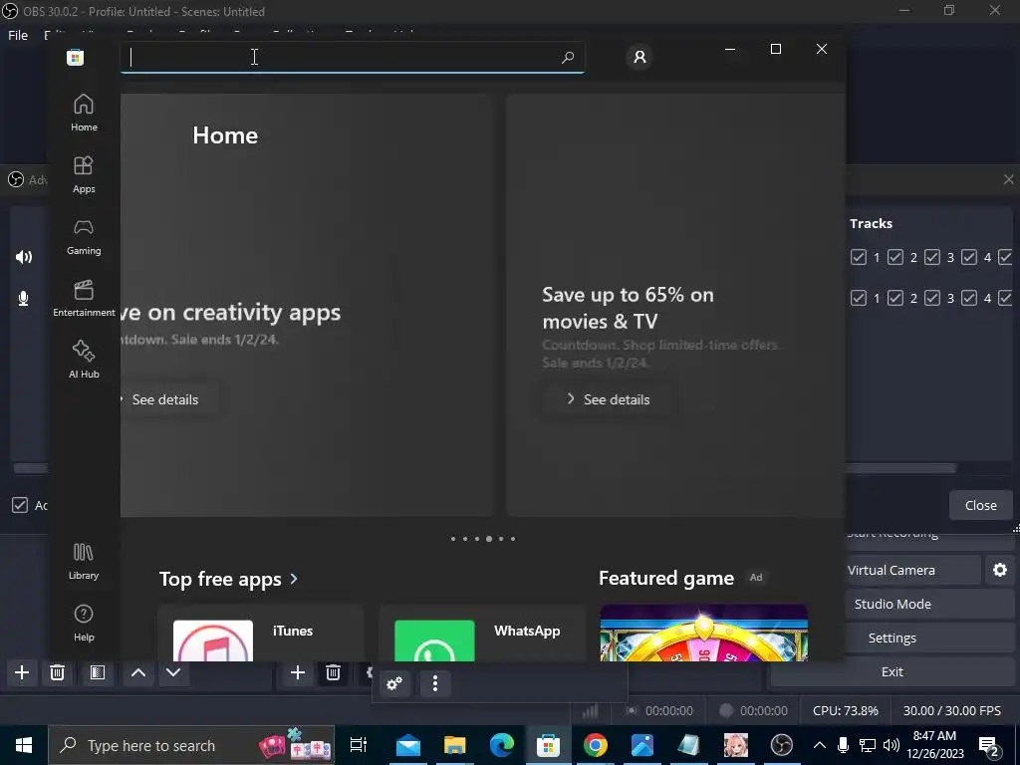Open AI Hub in the Store sidebar

pos(84,360)
